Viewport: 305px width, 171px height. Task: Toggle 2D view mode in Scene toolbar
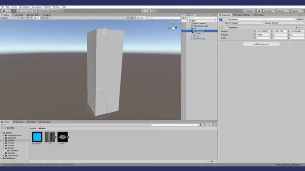point(22,18)
